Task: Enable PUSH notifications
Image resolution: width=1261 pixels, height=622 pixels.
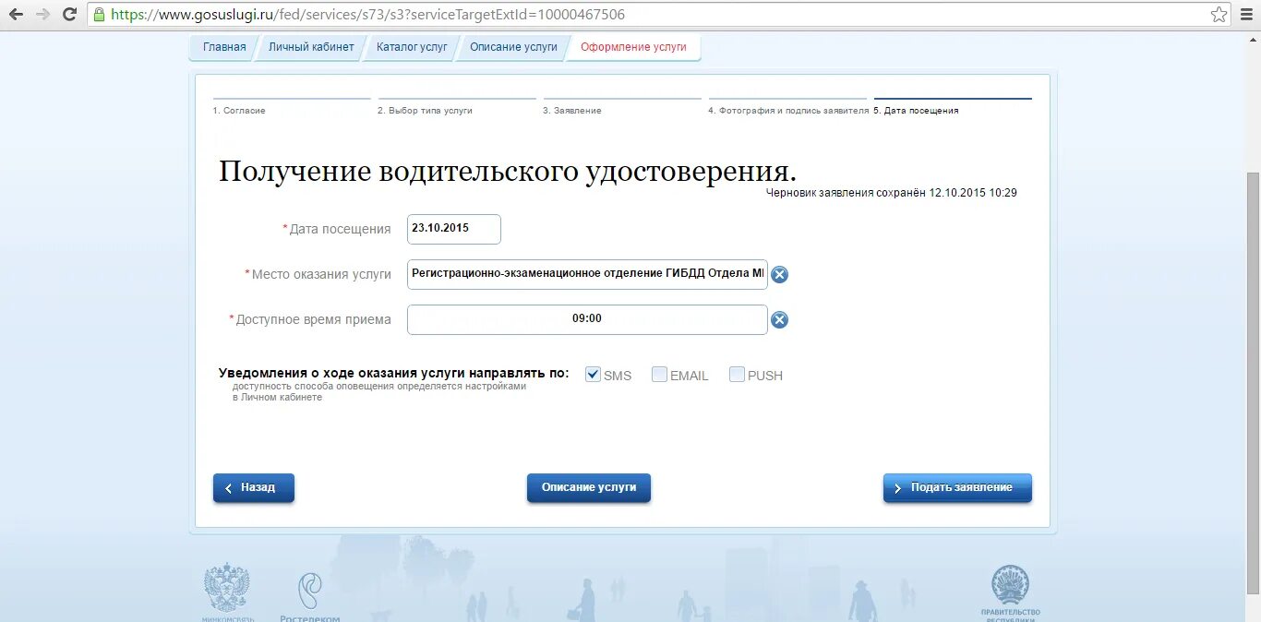Action: 736,374
